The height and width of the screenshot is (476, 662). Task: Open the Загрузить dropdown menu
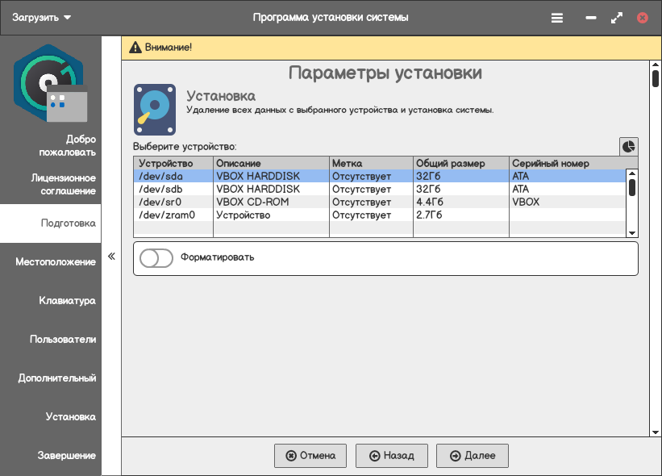(x=41, y=18)
